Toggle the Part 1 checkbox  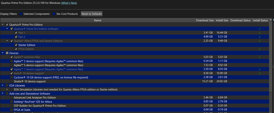[16, 33]
